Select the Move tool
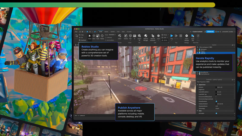 click(x=94, y=37)
